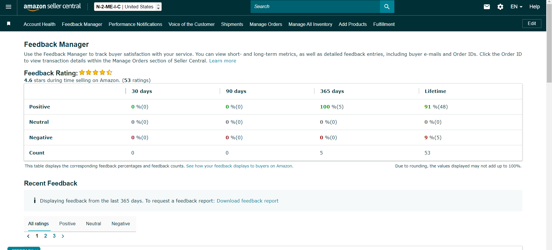Open the hamburger main menu
The width and height of the screenshot is (552, 250).
coord(9,7)
